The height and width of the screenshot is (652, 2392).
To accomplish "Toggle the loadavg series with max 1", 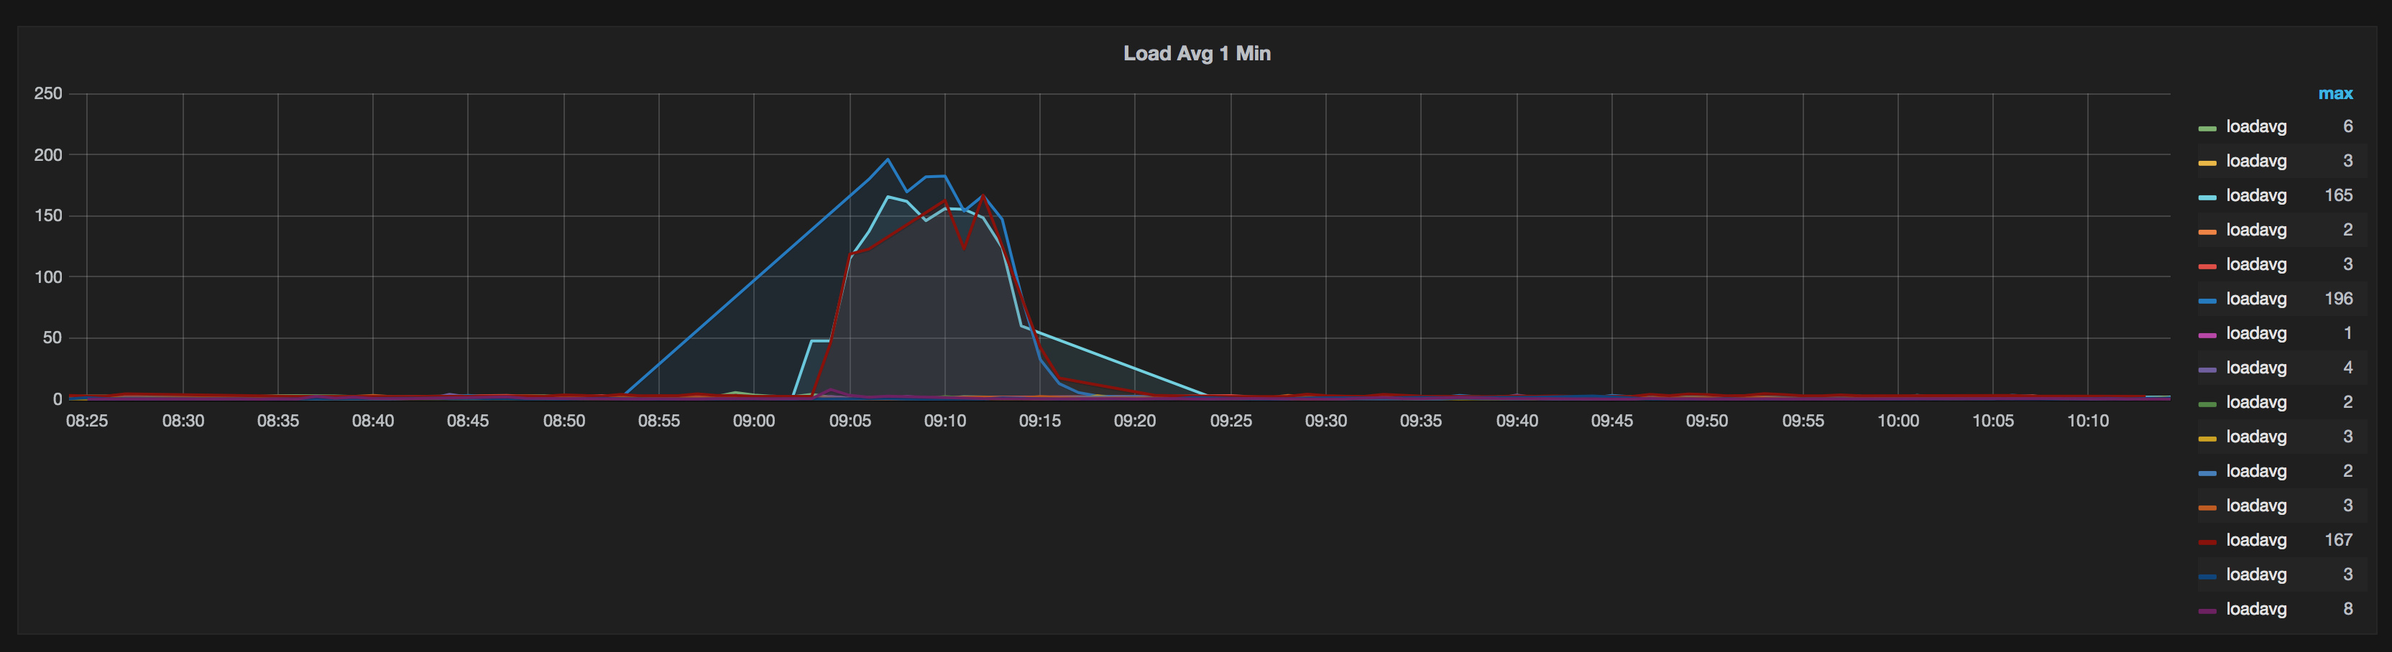I will 2256,333.
